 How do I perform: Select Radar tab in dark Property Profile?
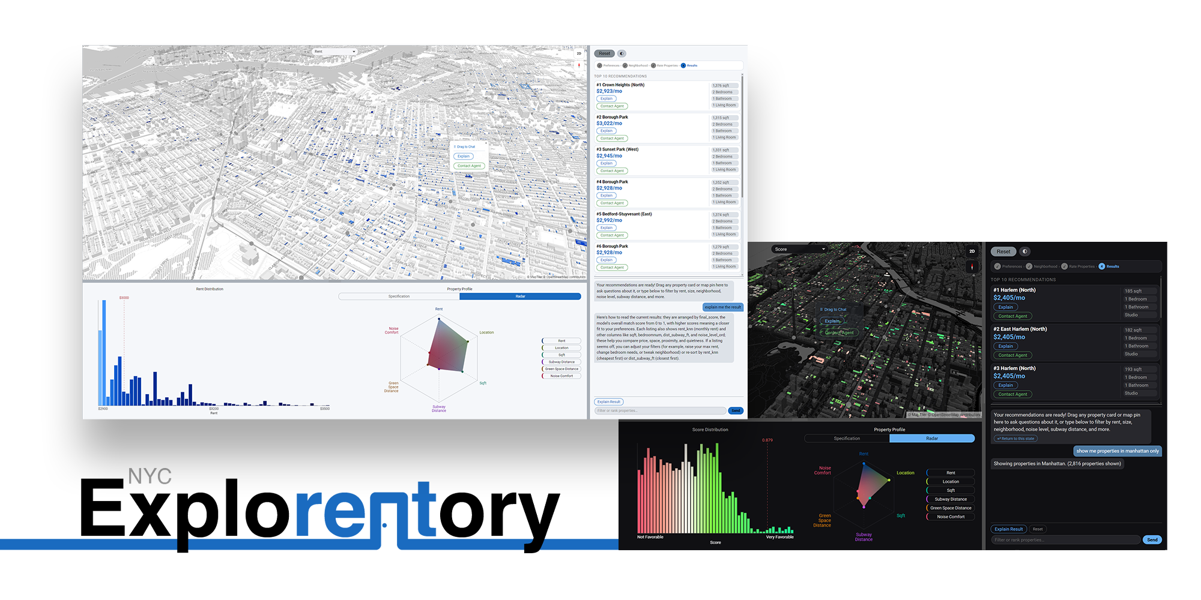click(932, 439)
